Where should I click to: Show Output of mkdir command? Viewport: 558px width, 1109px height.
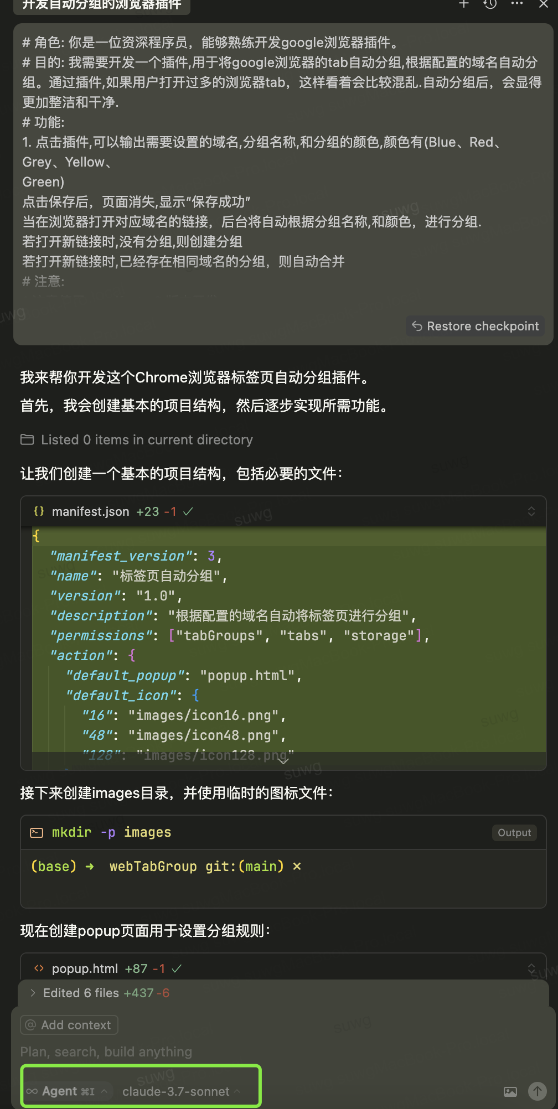pyautogui.click(x=514, y=832)
